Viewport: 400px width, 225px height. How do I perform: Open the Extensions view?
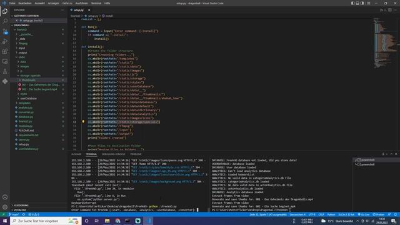(5, 51)
